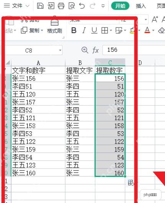Switch to the 开始 ribbon tab

(x=120, y=6)
